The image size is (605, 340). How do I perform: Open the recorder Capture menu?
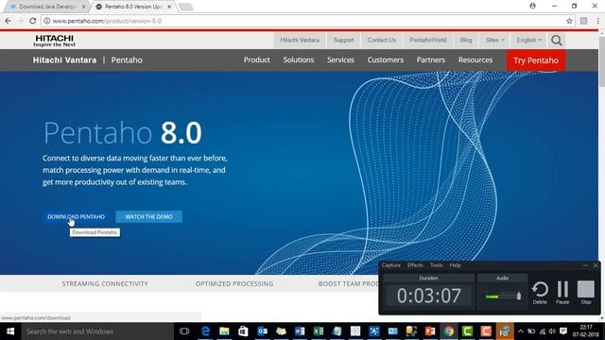(x=390, y=265)
